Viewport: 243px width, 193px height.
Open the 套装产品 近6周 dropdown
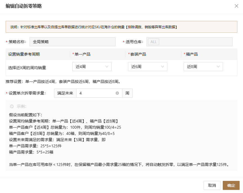coord(148,67)
